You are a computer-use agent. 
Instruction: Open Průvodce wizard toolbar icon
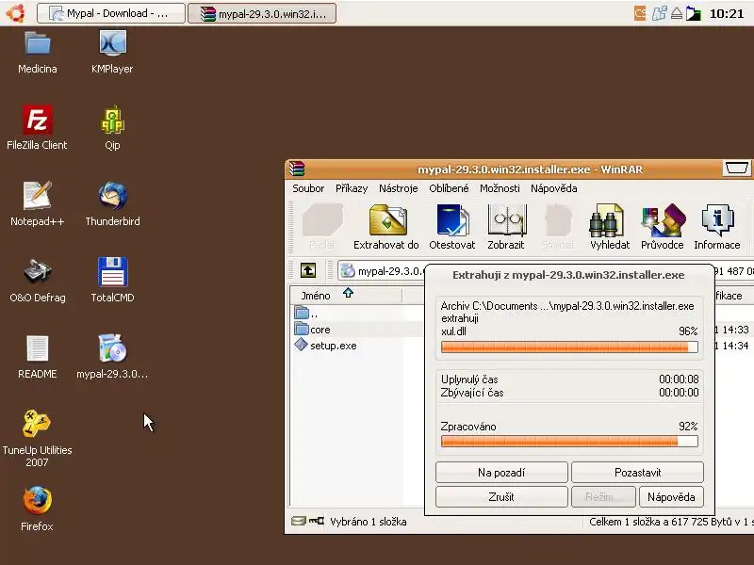click(663, 227)
